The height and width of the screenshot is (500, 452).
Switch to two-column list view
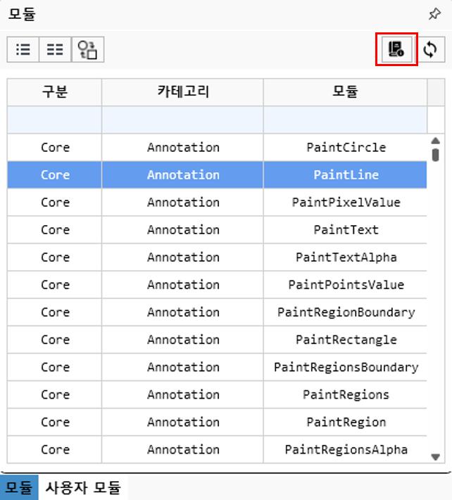tap(55, 50)
